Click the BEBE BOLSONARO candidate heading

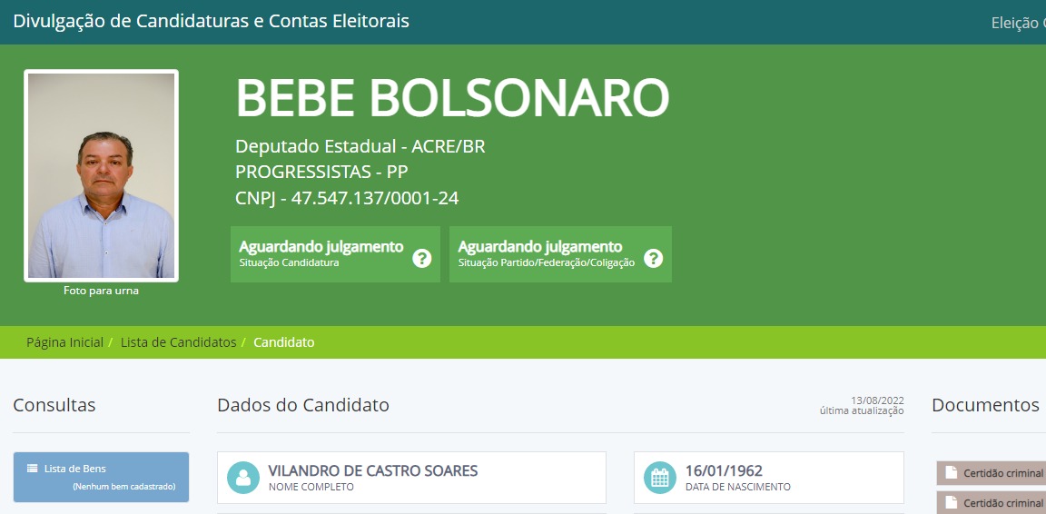click(x=452, y=98)
